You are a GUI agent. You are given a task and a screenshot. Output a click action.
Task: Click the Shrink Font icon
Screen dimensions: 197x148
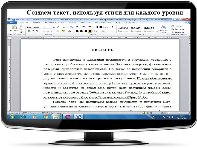click(x=58, y=27)
